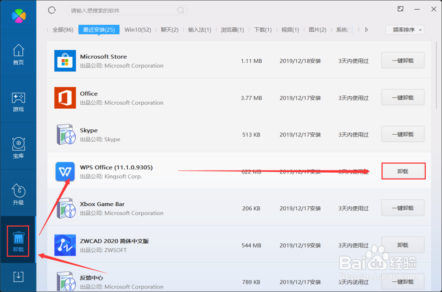
Task: Open the 升级 upgrade sidebar icon
Action: (18, 194)
